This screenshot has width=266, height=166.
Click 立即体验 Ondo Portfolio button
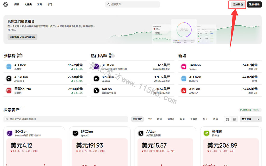22,37
